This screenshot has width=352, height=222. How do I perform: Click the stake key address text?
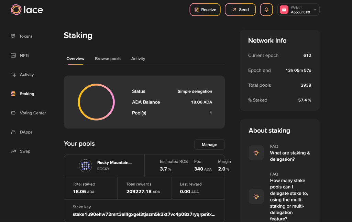[x=144, y=214]
